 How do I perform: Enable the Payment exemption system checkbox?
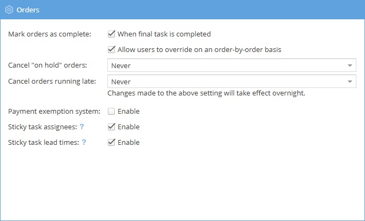click(112, 112)
